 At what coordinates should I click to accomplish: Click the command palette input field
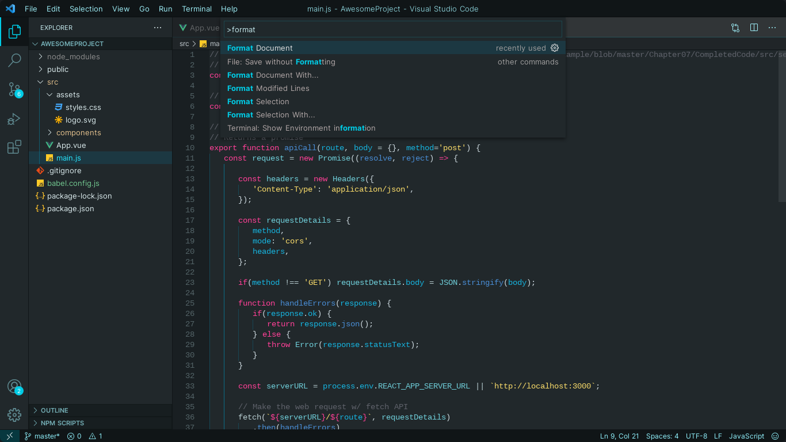[x=393, y=29]
